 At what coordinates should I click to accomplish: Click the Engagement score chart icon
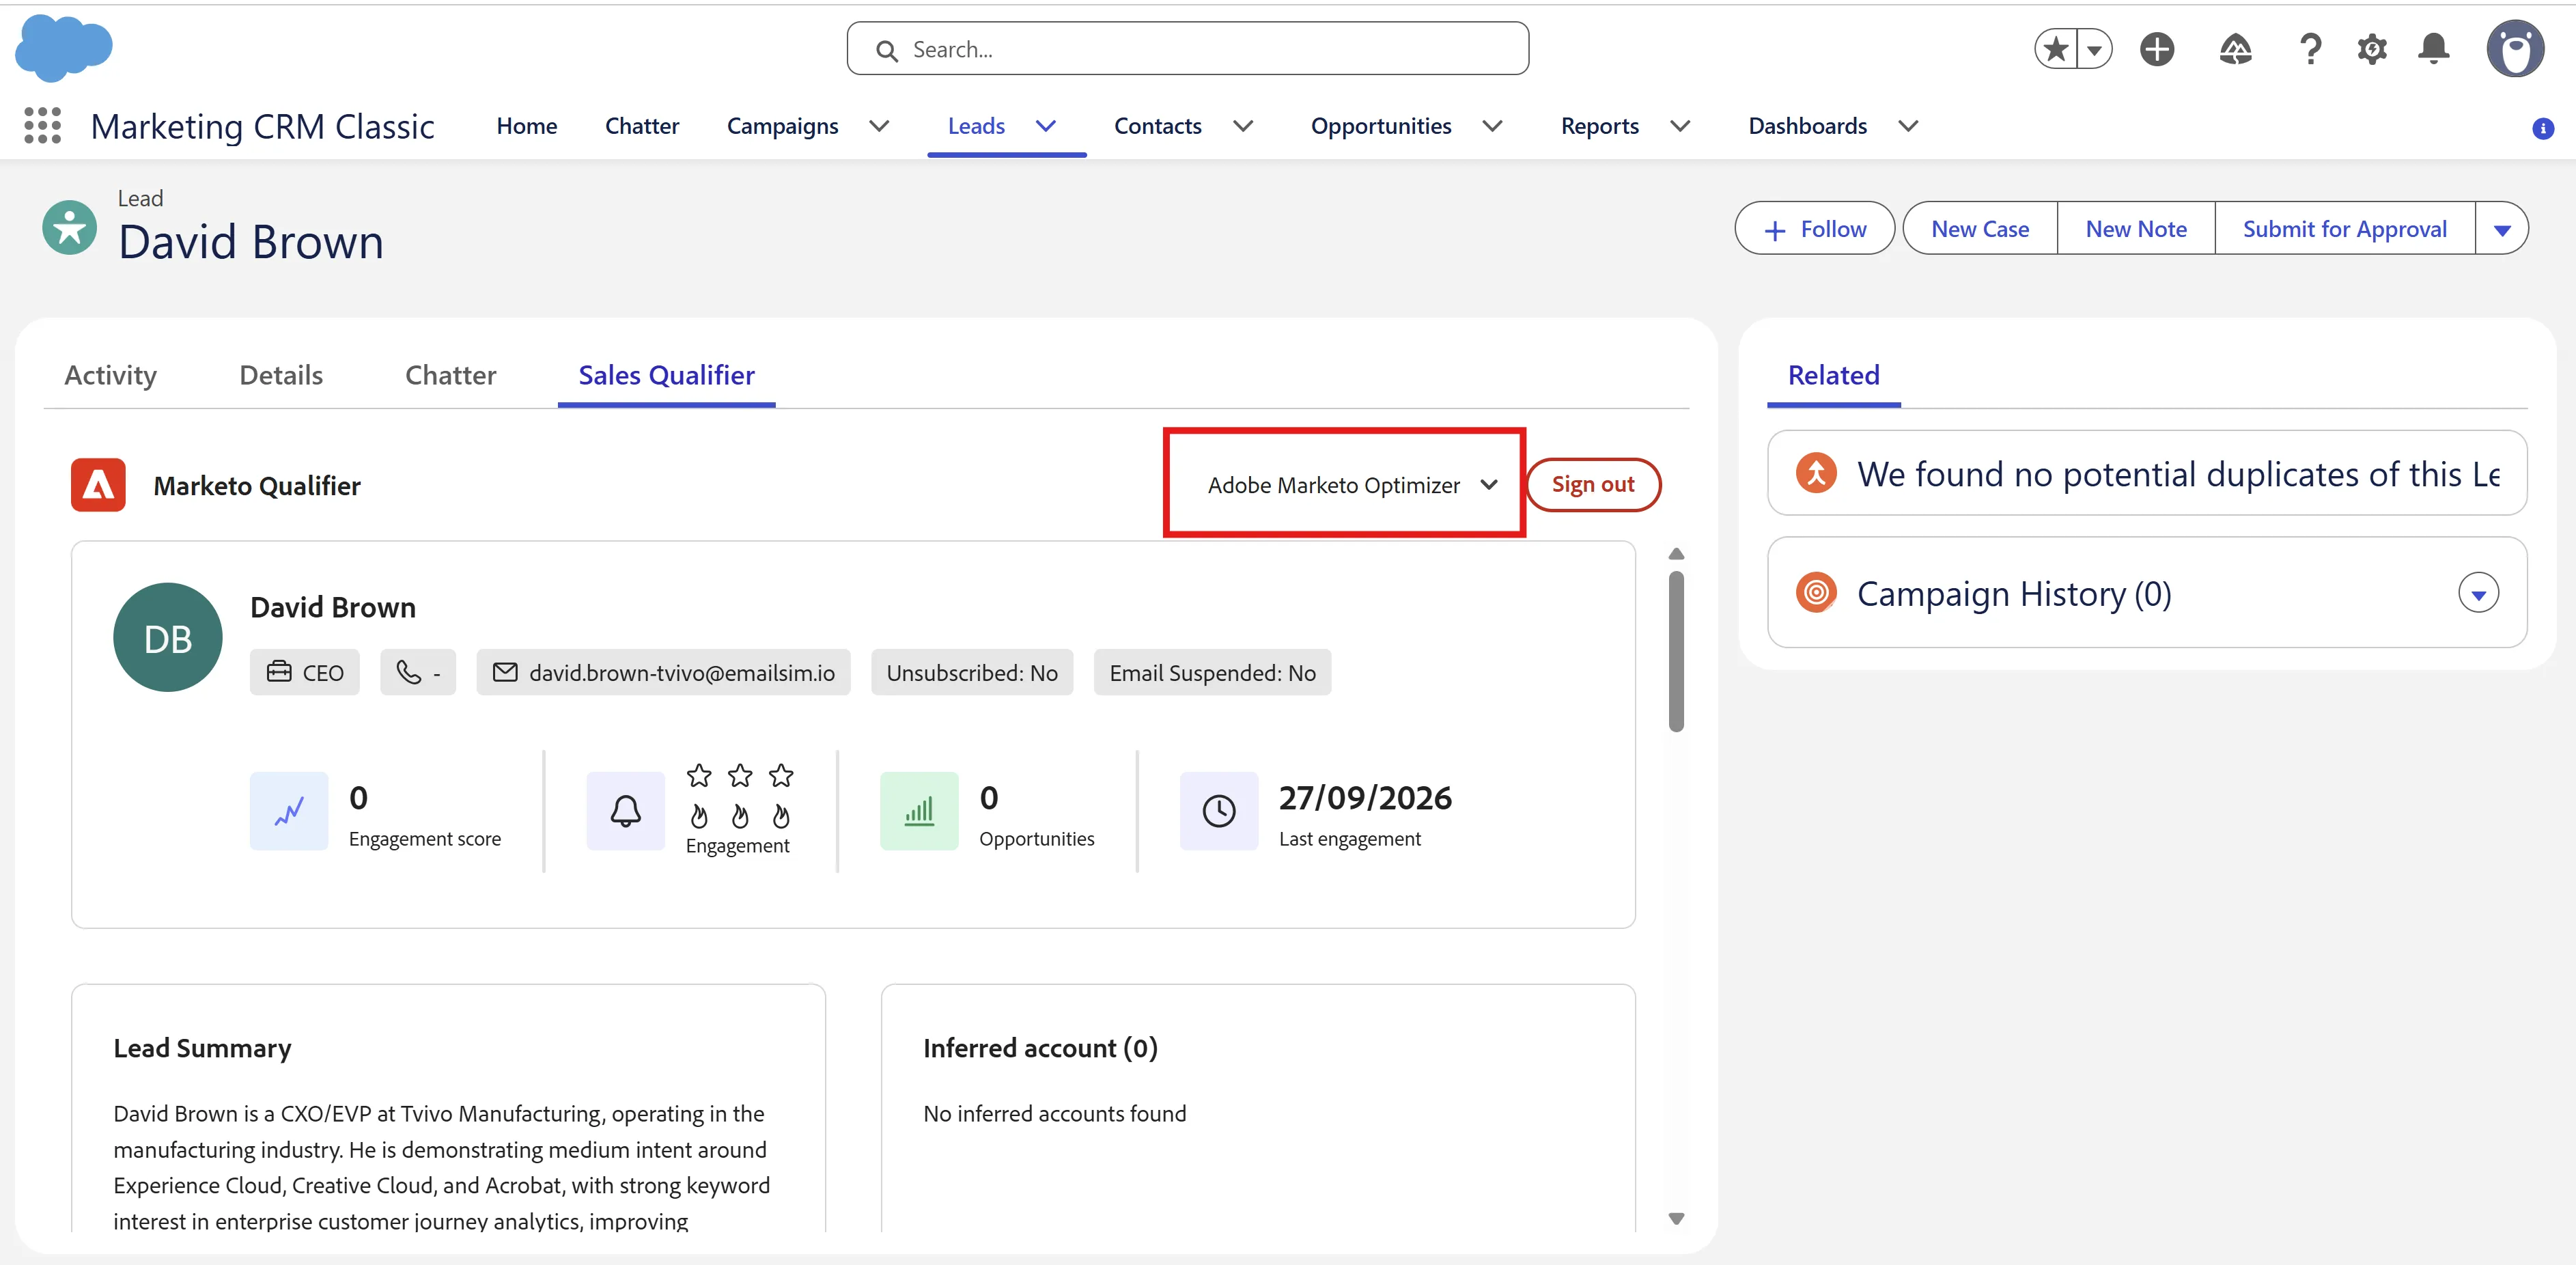(x=289, y=810)
